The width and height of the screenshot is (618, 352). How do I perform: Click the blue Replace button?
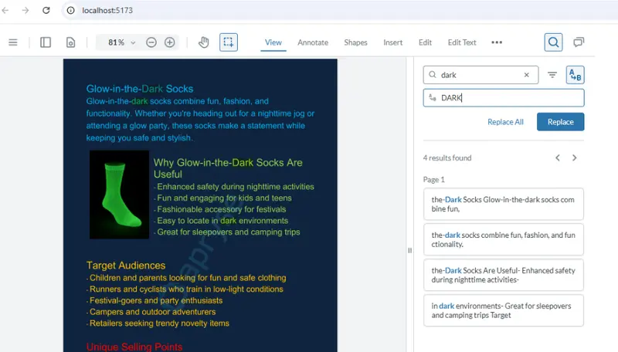coord(561,122)
